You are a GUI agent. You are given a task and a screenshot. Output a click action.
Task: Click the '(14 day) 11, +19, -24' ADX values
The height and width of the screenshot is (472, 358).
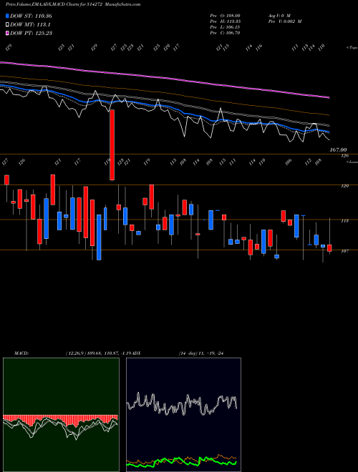(x=201, y=353)
